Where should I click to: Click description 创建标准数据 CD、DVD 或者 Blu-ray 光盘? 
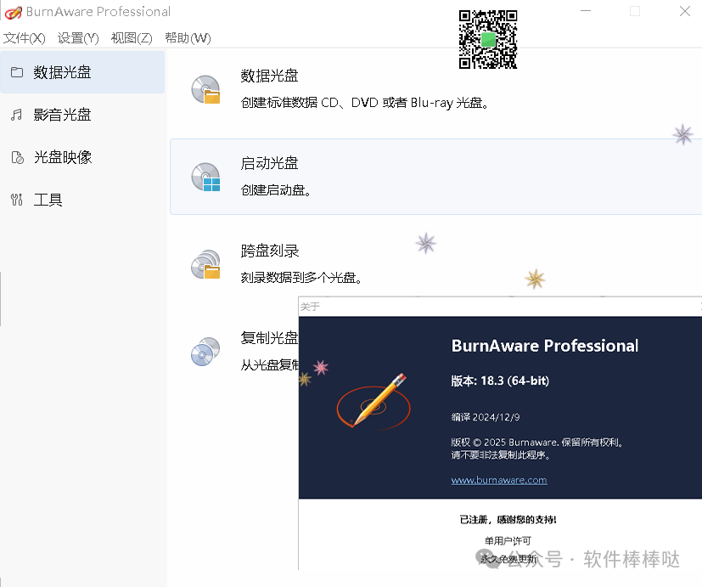click(364, 103)
